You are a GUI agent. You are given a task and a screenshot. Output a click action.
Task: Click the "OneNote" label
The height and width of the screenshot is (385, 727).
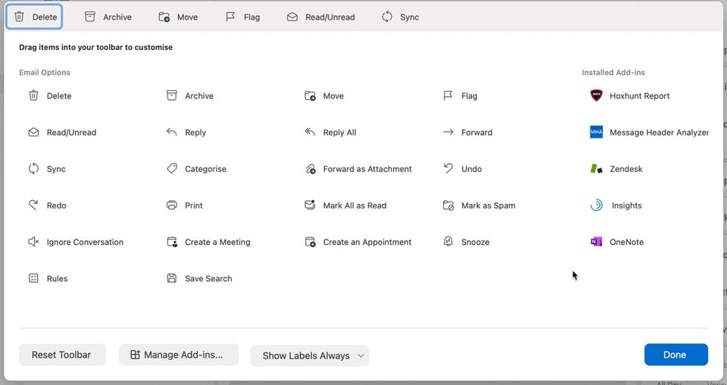[626, 242]
